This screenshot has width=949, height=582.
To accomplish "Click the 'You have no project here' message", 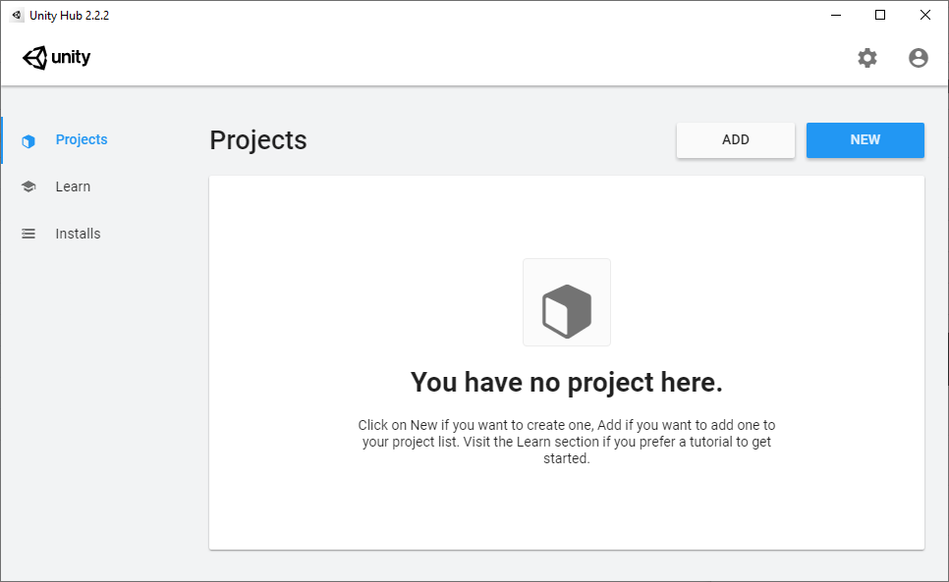I will [x=567, y=383].
